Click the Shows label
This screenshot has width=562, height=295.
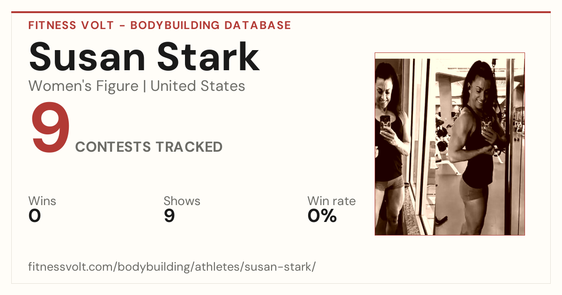(x=182, y=201)
